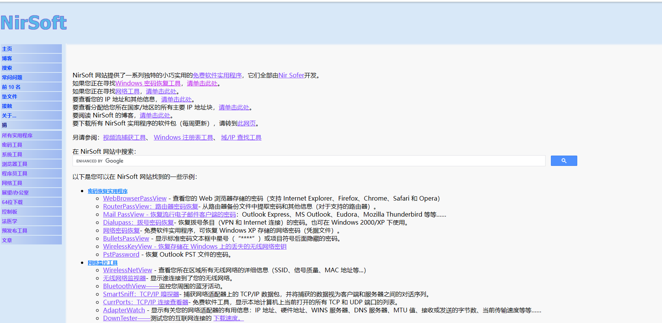Open the BulletsPassView link
Image resolution: width=662 pixels, height=323 pixels.
pyautogui.click(x=126, y=238)
